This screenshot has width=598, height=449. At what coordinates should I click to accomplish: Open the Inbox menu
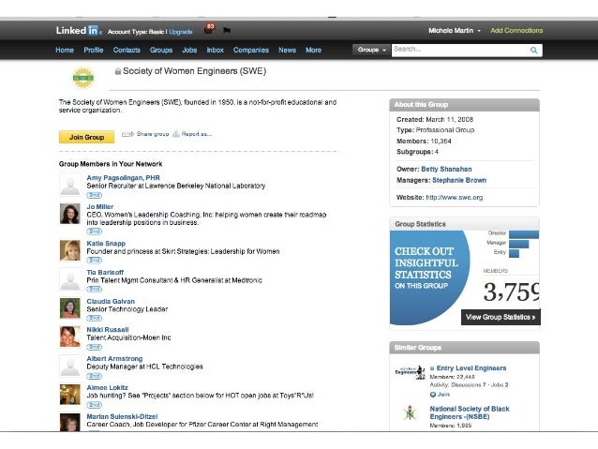(215, 50)
